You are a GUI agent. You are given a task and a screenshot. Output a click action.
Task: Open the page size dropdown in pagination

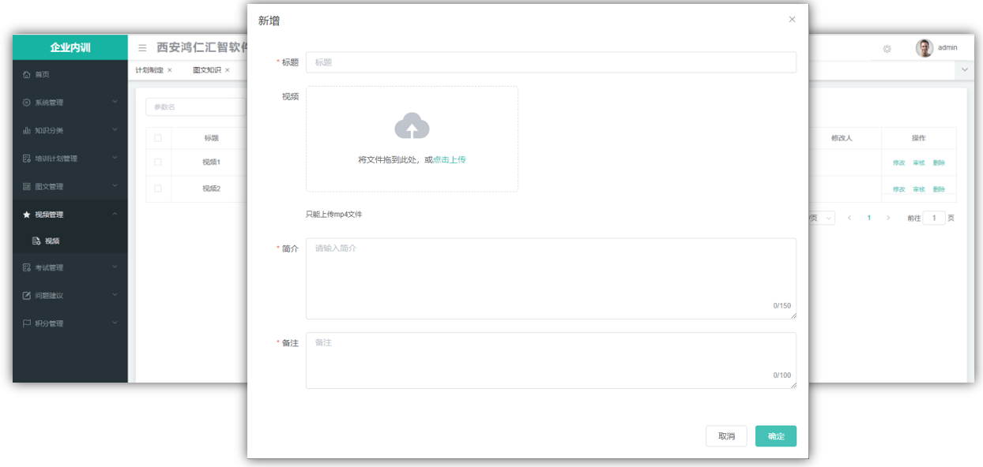click(820, 218)
